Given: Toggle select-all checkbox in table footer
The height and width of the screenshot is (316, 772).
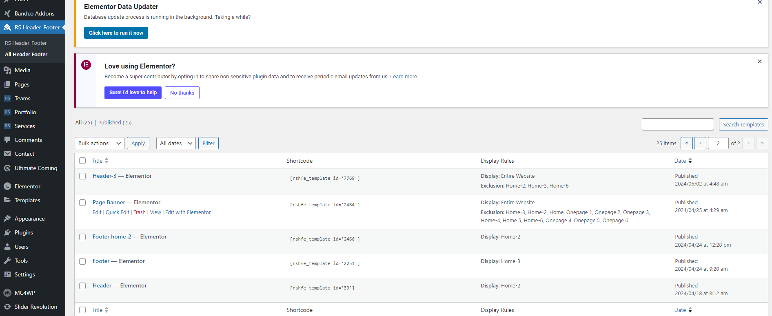Looking at the screenshot, I should pos(82,310).
